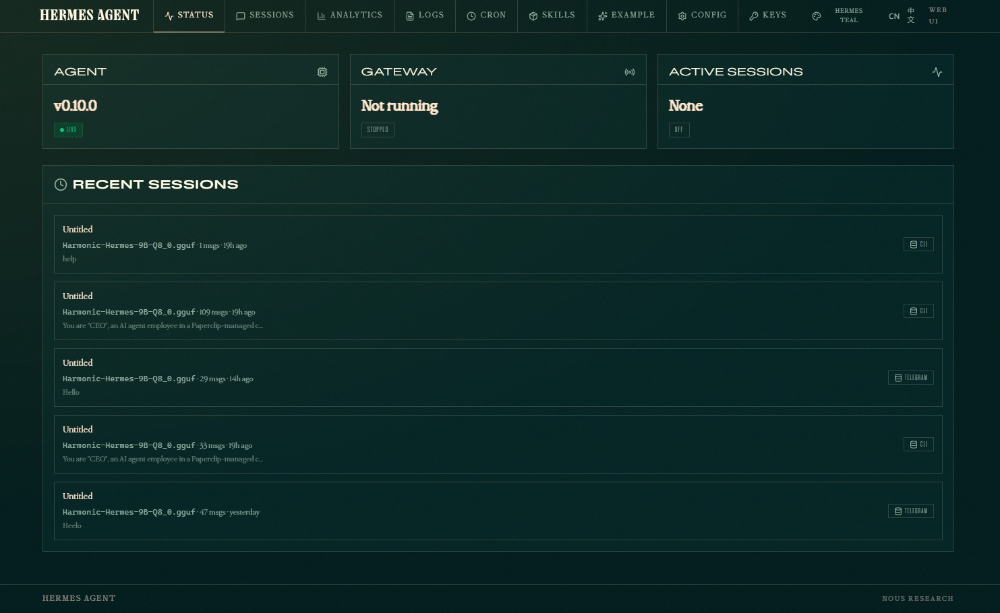The width and height of the screenshot is (1000, 613).
Task: Open the Example tab
Action: point(626,15)
